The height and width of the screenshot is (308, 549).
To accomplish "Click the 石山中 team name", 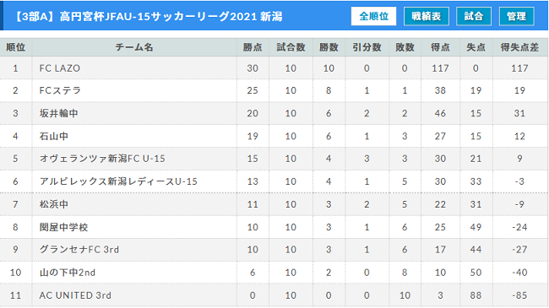I will click(x=53, y=136).
